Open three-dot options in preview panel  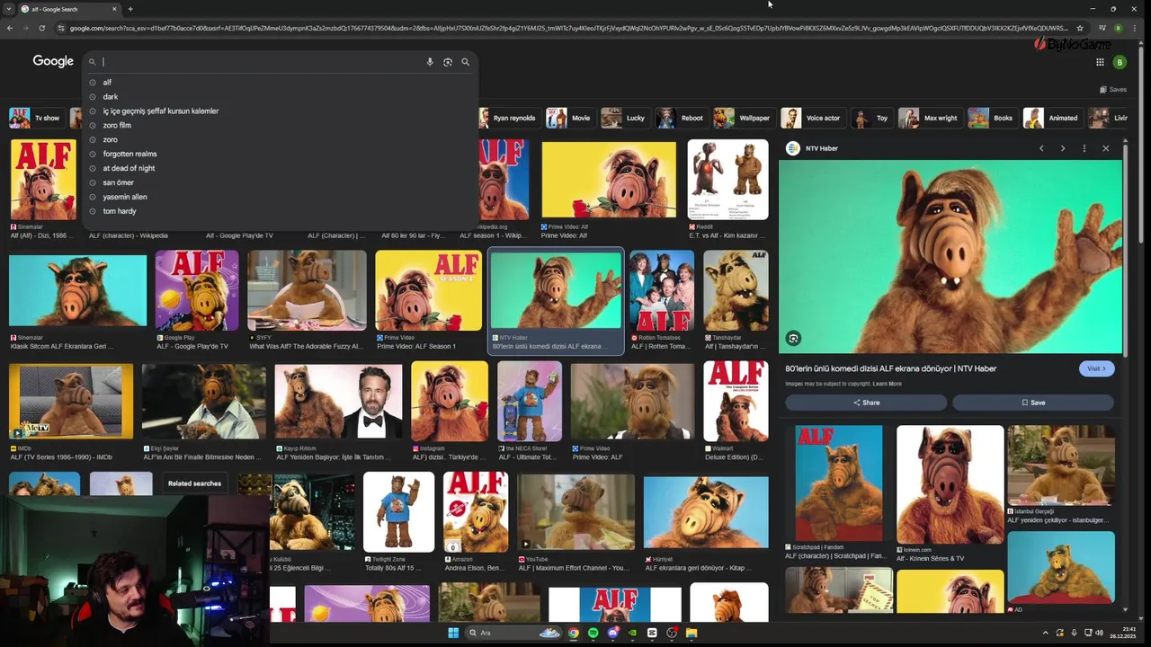tap(1084, 148)
